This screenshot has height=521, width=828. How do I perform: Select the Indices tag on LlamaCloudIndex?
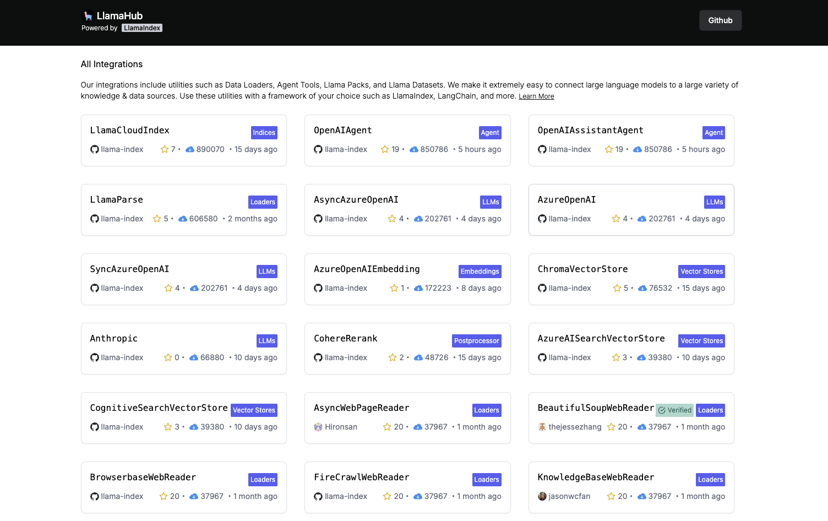click(x=264, y=133)
